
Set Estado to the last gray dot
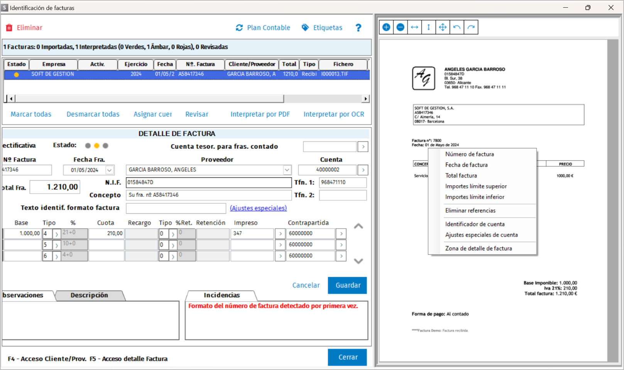[105, 146]
